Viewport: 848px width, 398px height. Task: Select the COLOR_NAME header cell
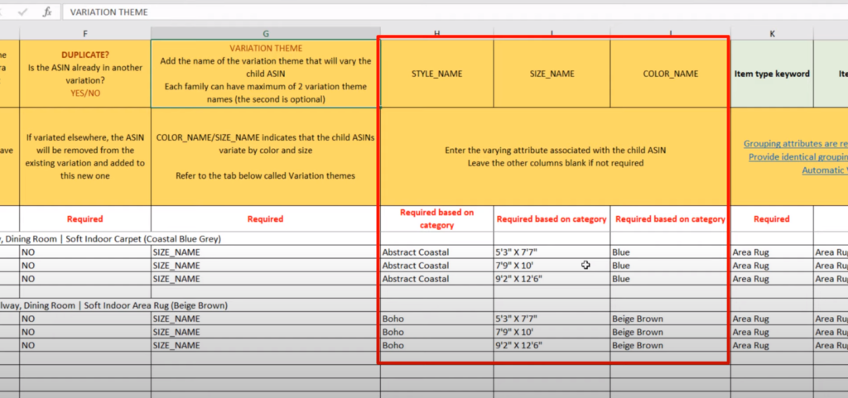(671, 74)
